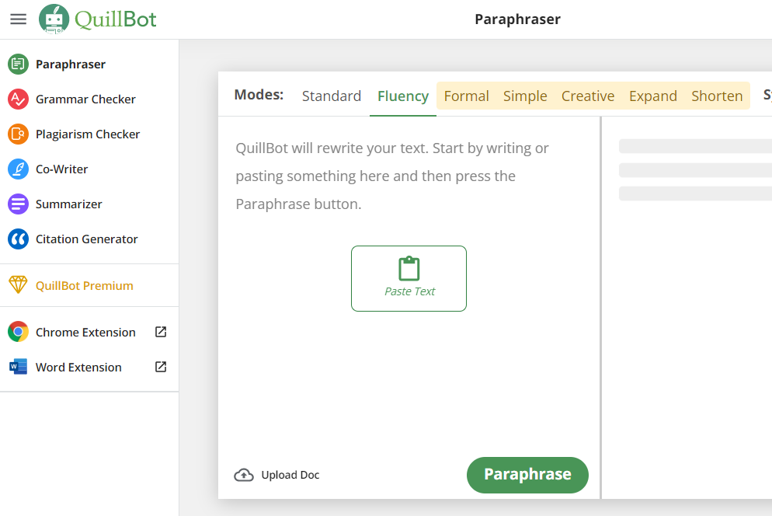This screenshot has height=516, width=772.
Task: Click the QuillBot wordmark text
Action: (115, 19)
